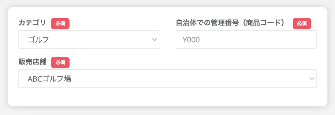This screenshot has height=115, width=335.
Task: Click the 必須 badge beside カテゴリ
Action: tap(60, 24)
